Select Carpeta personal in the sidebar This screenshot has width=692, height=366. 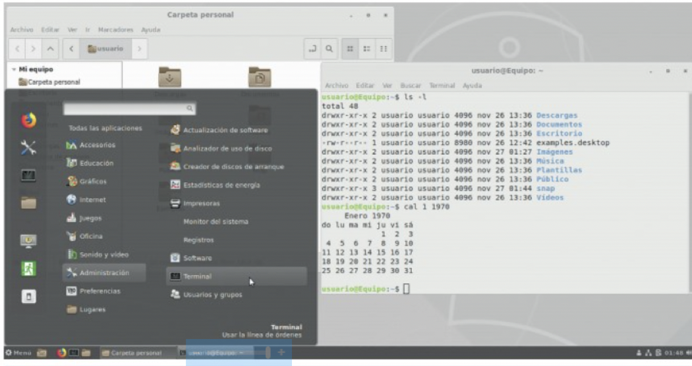click(x=49, y=82)
